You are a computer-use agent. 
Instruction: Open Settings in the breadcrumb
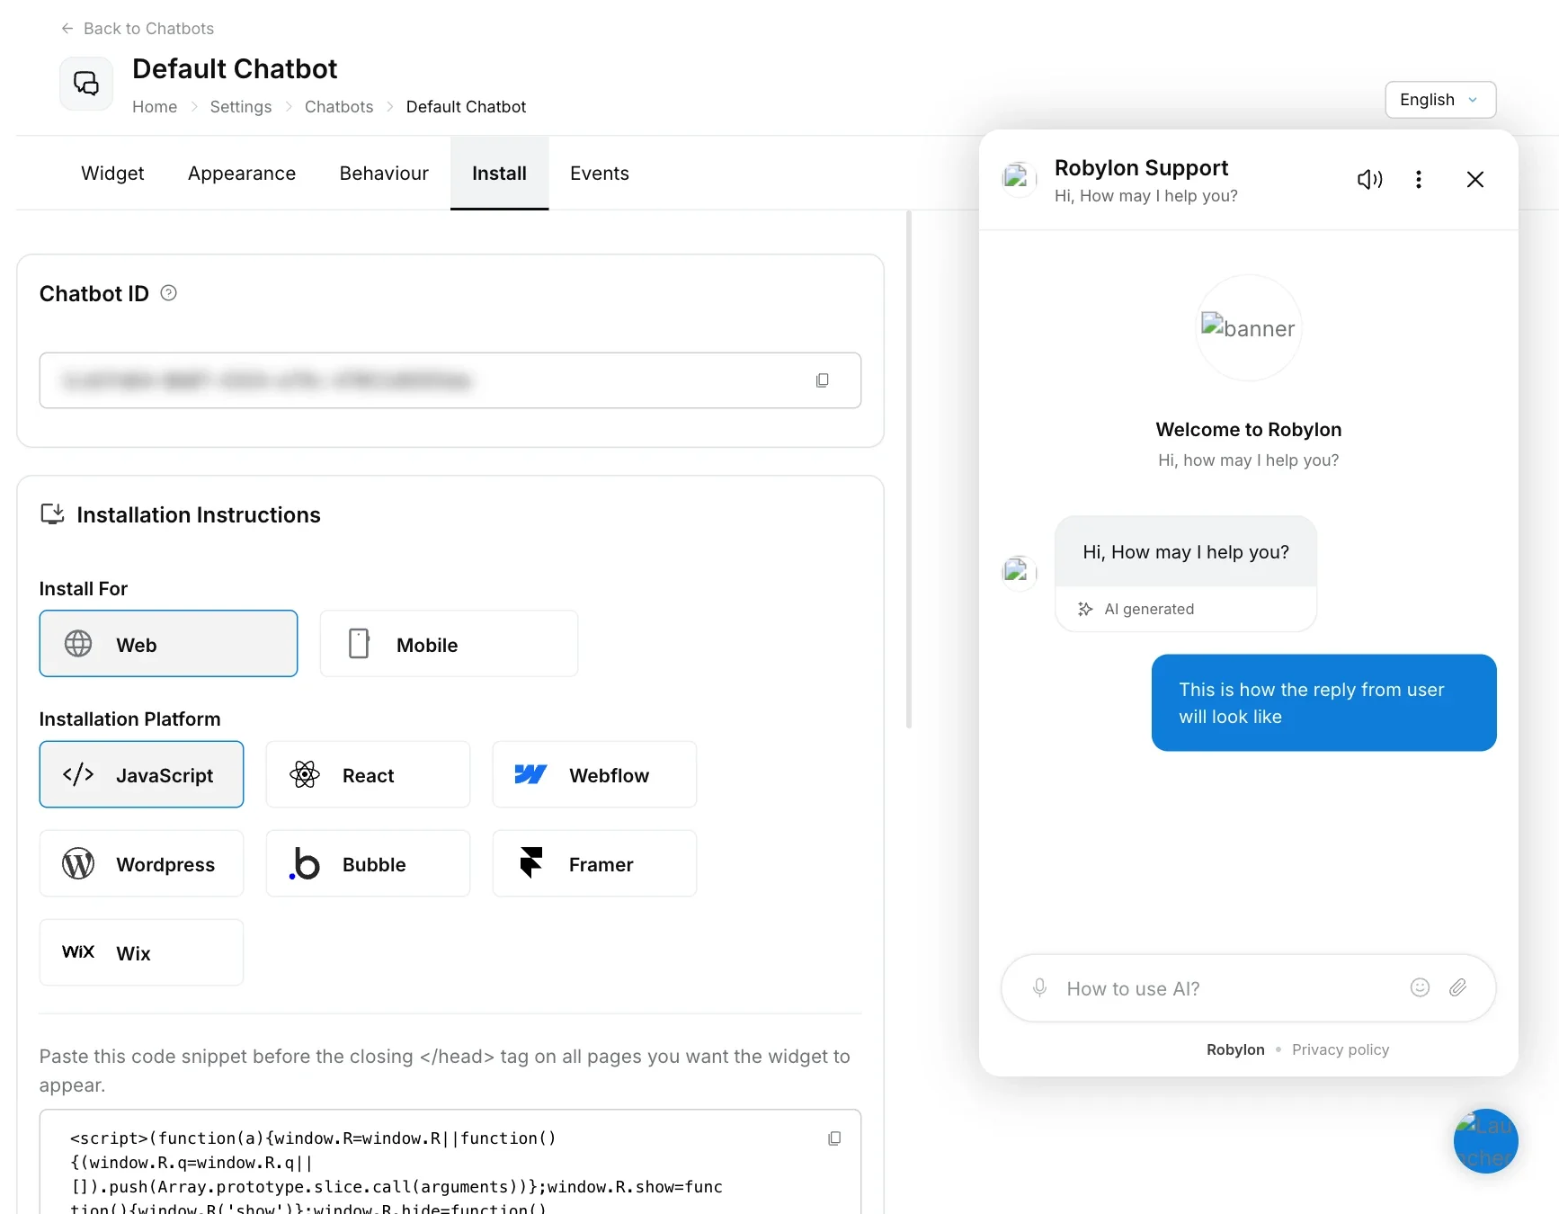coord(241,107)
